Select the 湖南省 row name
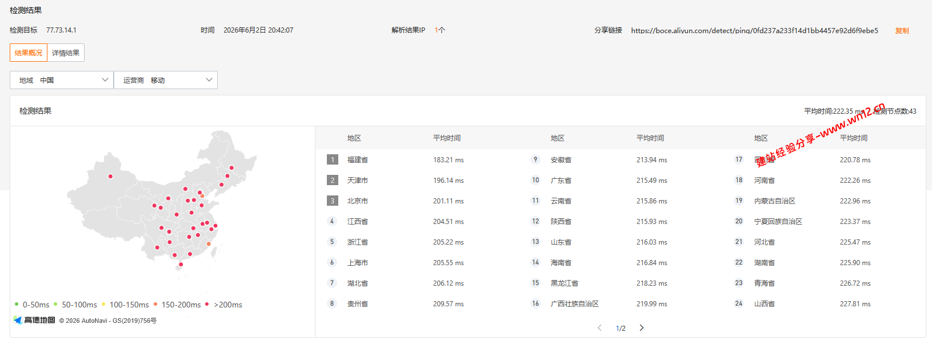The image size is (932, 344). pos(765,263)
